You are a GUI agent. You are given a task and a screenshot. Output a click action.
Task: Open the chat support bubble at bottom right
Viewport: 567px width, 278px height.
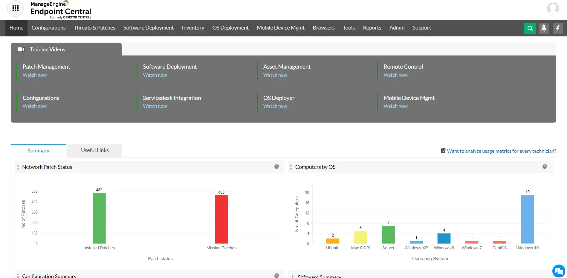(558, 271)
